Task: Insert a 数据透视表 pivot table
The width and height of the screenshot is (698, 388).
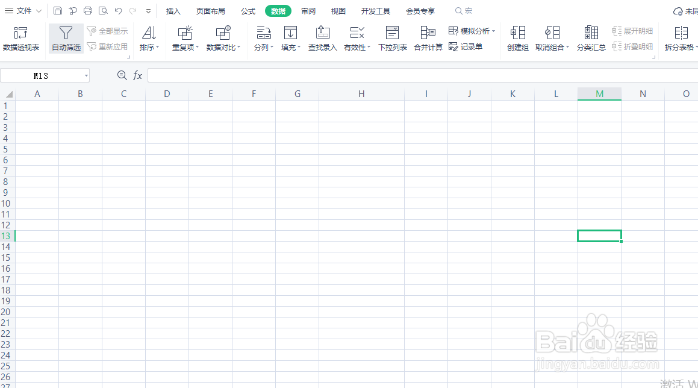Action: point(21,39)
